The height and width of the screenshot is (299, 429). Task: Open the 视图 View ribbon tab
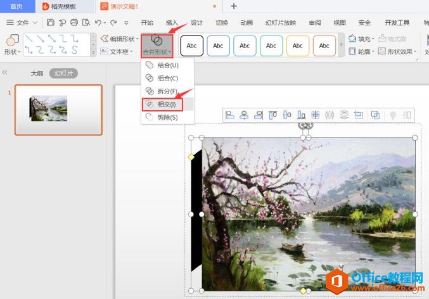340,23
